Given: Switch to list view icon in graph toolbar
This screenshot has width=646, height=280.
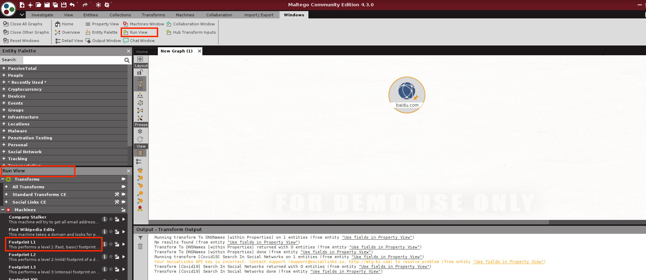Looking at the screenshot, I should (139, 162).
